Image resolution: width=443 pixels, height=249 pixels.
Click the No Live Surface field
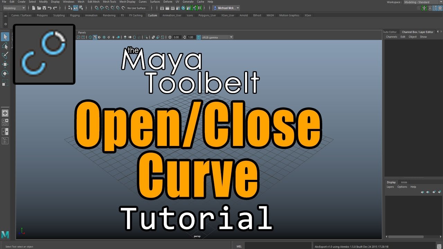(x=137, y=8)
